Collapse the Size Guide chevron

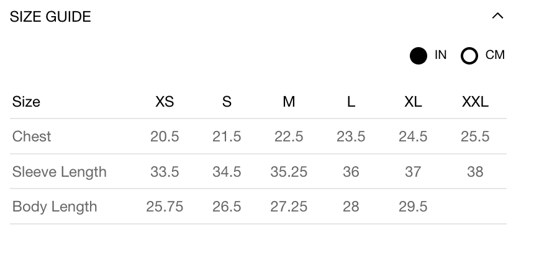(x=497, y=17)
